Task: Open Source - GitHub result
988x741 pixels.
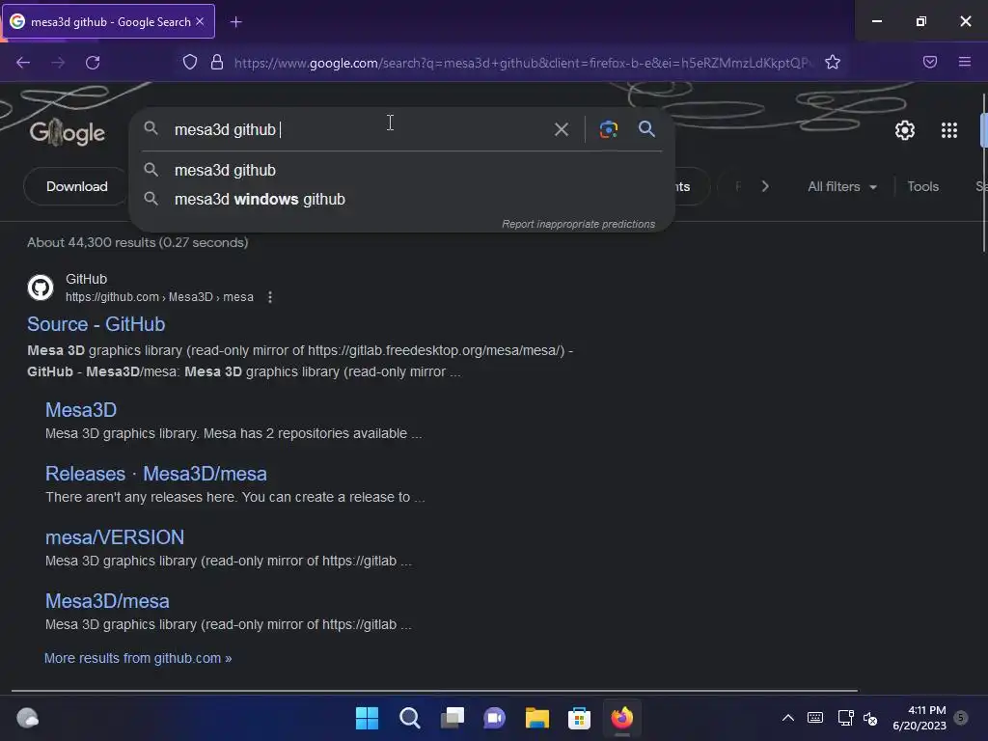Action: pos(96,324)
